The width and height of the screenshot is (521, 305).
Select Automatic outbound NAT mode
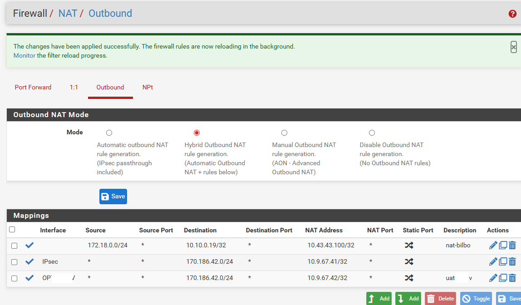coord(109,133)
